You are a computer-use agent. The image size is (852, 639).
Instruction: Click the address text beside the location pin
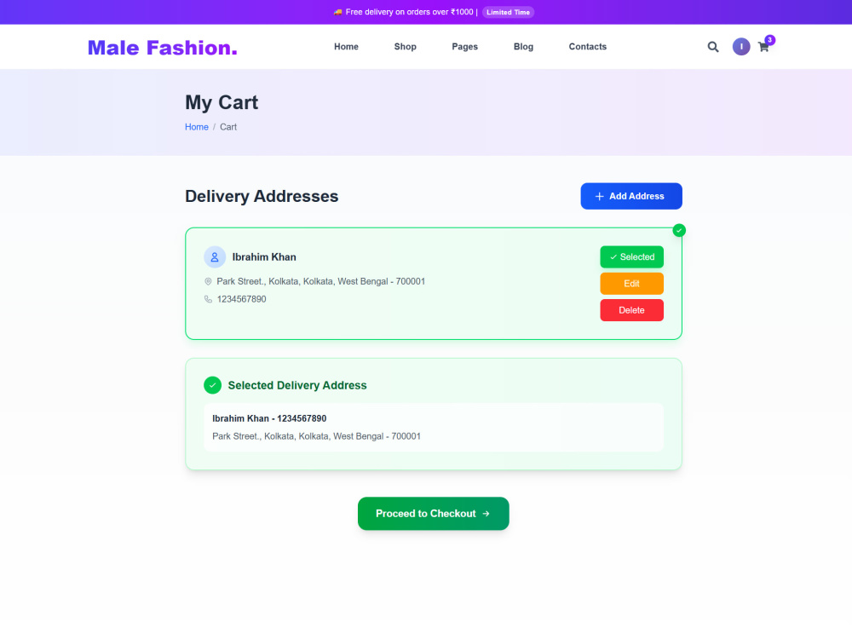(320, 281)
